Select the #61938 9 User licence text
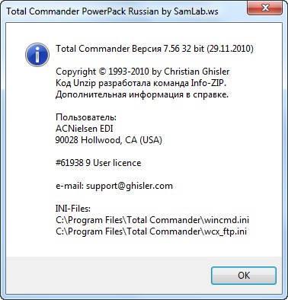 click(98, 163)
